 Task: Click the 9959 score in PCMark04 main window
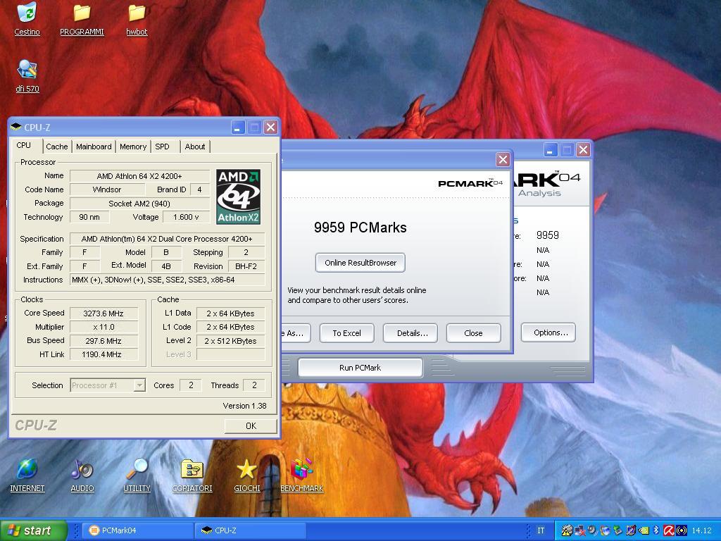tap(548, 235)
